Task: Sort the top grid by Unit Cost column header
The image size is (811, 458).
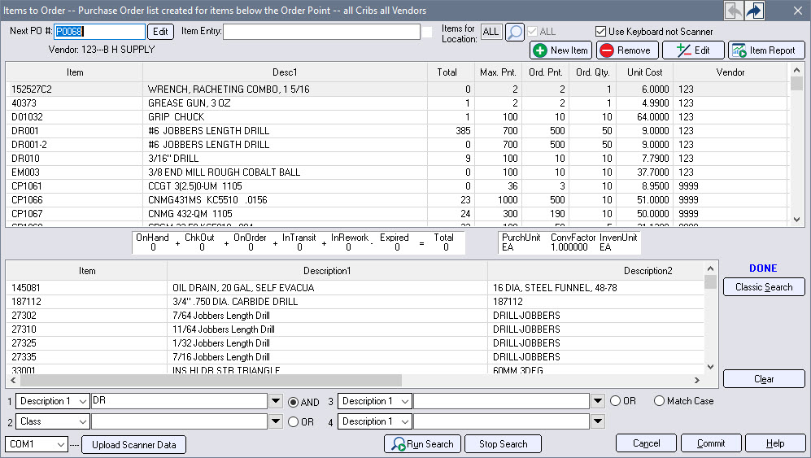Action: click(643, 72)
